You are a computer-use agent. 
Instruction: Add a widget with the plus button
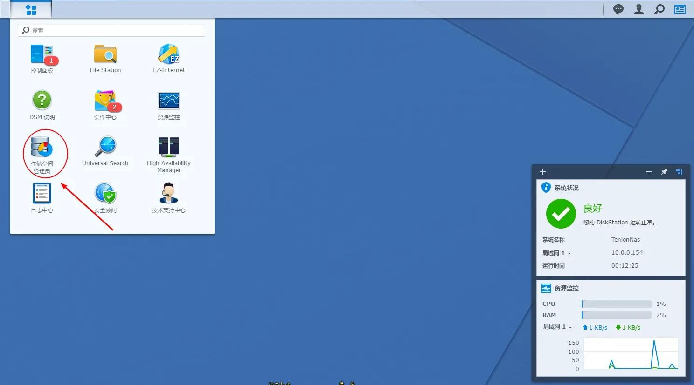pos(543,172)
